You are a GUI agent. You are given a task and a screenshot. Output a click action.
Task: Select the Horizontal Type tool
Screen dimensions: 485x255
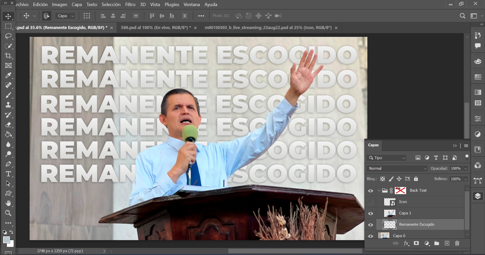[8, 174]
